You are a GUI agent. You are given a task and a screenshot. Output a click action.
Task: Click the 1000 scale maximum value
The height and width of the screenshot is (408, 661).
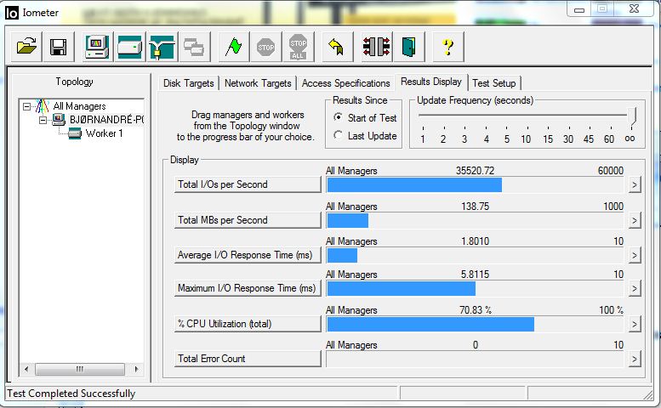(x=613, y=207)
